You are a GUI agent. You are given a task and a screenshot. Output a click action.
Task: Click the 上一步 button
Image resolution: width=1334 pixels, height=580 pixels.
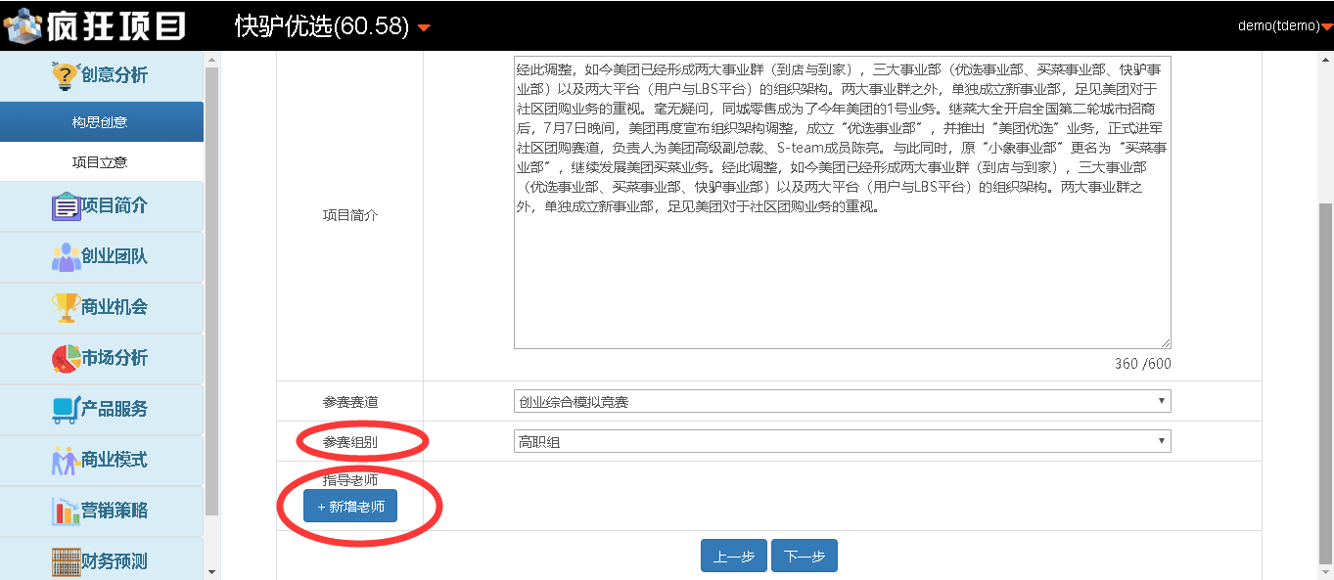734,556
